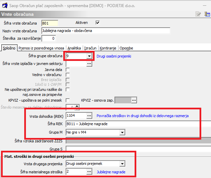Open lookup button for Vrsta dohodka (iREK)
Image resolution: width=211 pixels, height=178 pixels.
point(89,116)
